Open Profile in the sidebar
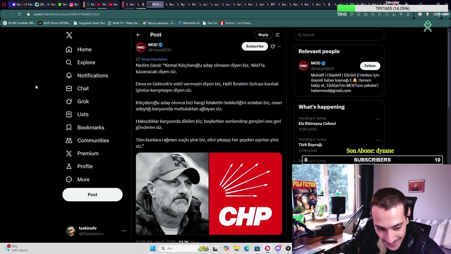 tap(79, 167)
